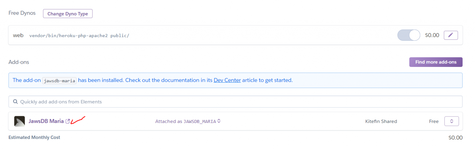The image size is (475, 151).
Task: Edit the web dyno via pencil icon
Action: [451, 35]
